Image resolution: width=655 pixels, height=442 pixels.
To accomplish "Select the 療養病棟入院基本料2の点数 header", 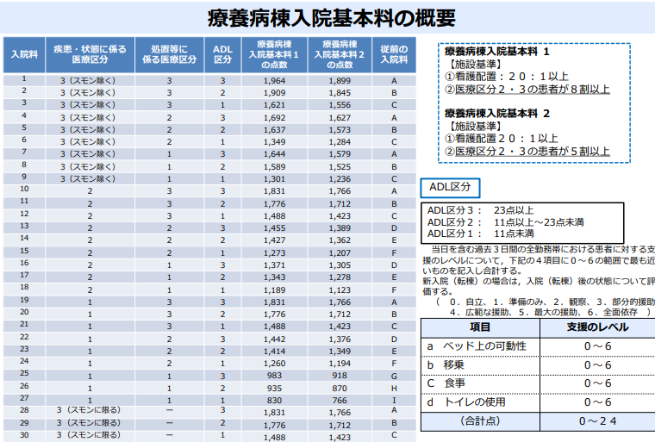I will click(340, 55).
